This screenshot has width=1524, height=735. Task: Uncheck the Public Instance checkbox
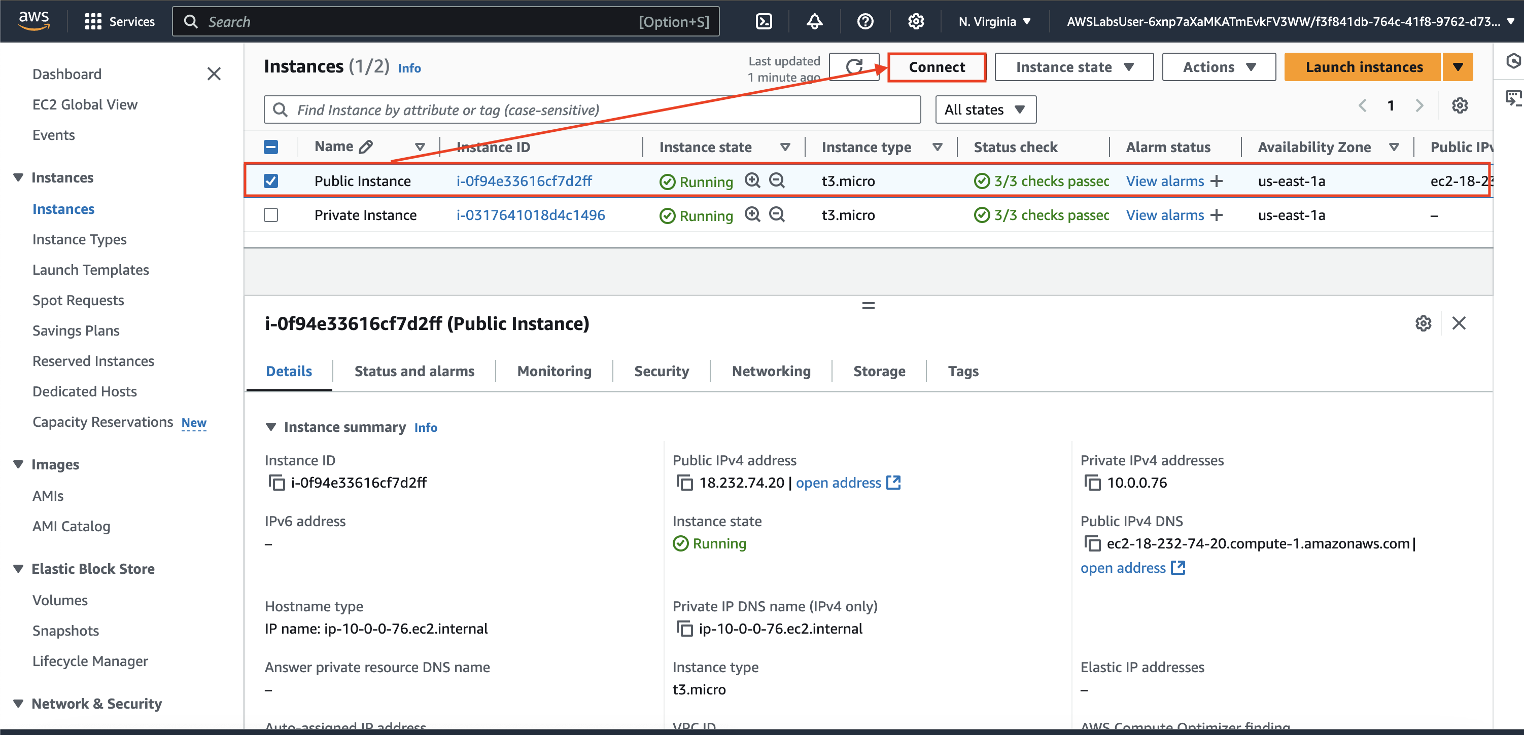pos(271,181)
